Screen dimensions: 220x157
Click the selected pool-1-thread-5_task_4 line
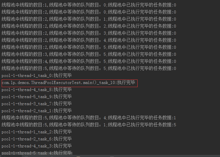pyautogui.click(x=37, y=153)
